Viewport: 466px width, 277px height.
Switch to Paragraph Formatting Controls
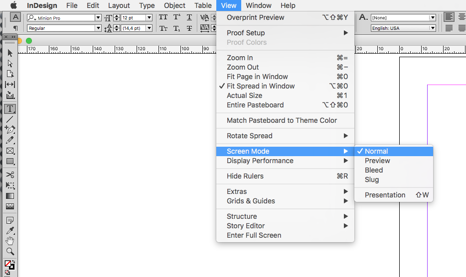[x=15, y=28]
